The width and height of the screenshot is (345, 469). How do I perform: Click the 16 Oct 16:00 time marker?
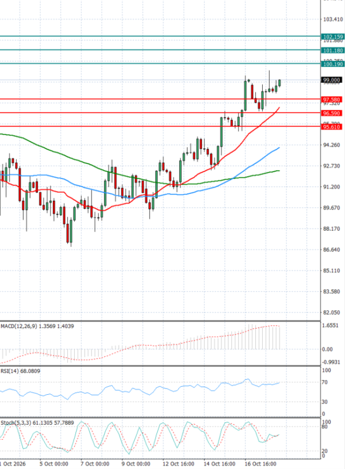(x=260, y=464)
